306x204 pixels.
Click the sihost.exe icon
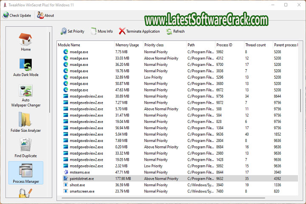pyautogui.click(x=66, y=185)
